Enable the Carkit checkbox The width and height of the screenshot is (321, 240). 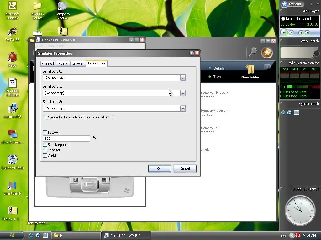click(x=45, y=156)
